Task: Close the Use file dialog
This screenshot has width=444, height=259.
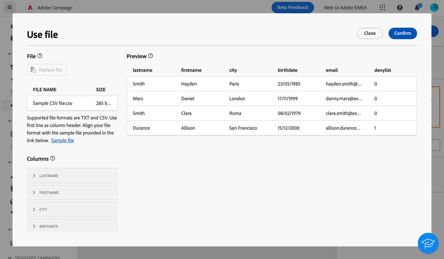Action: [370, 33]
